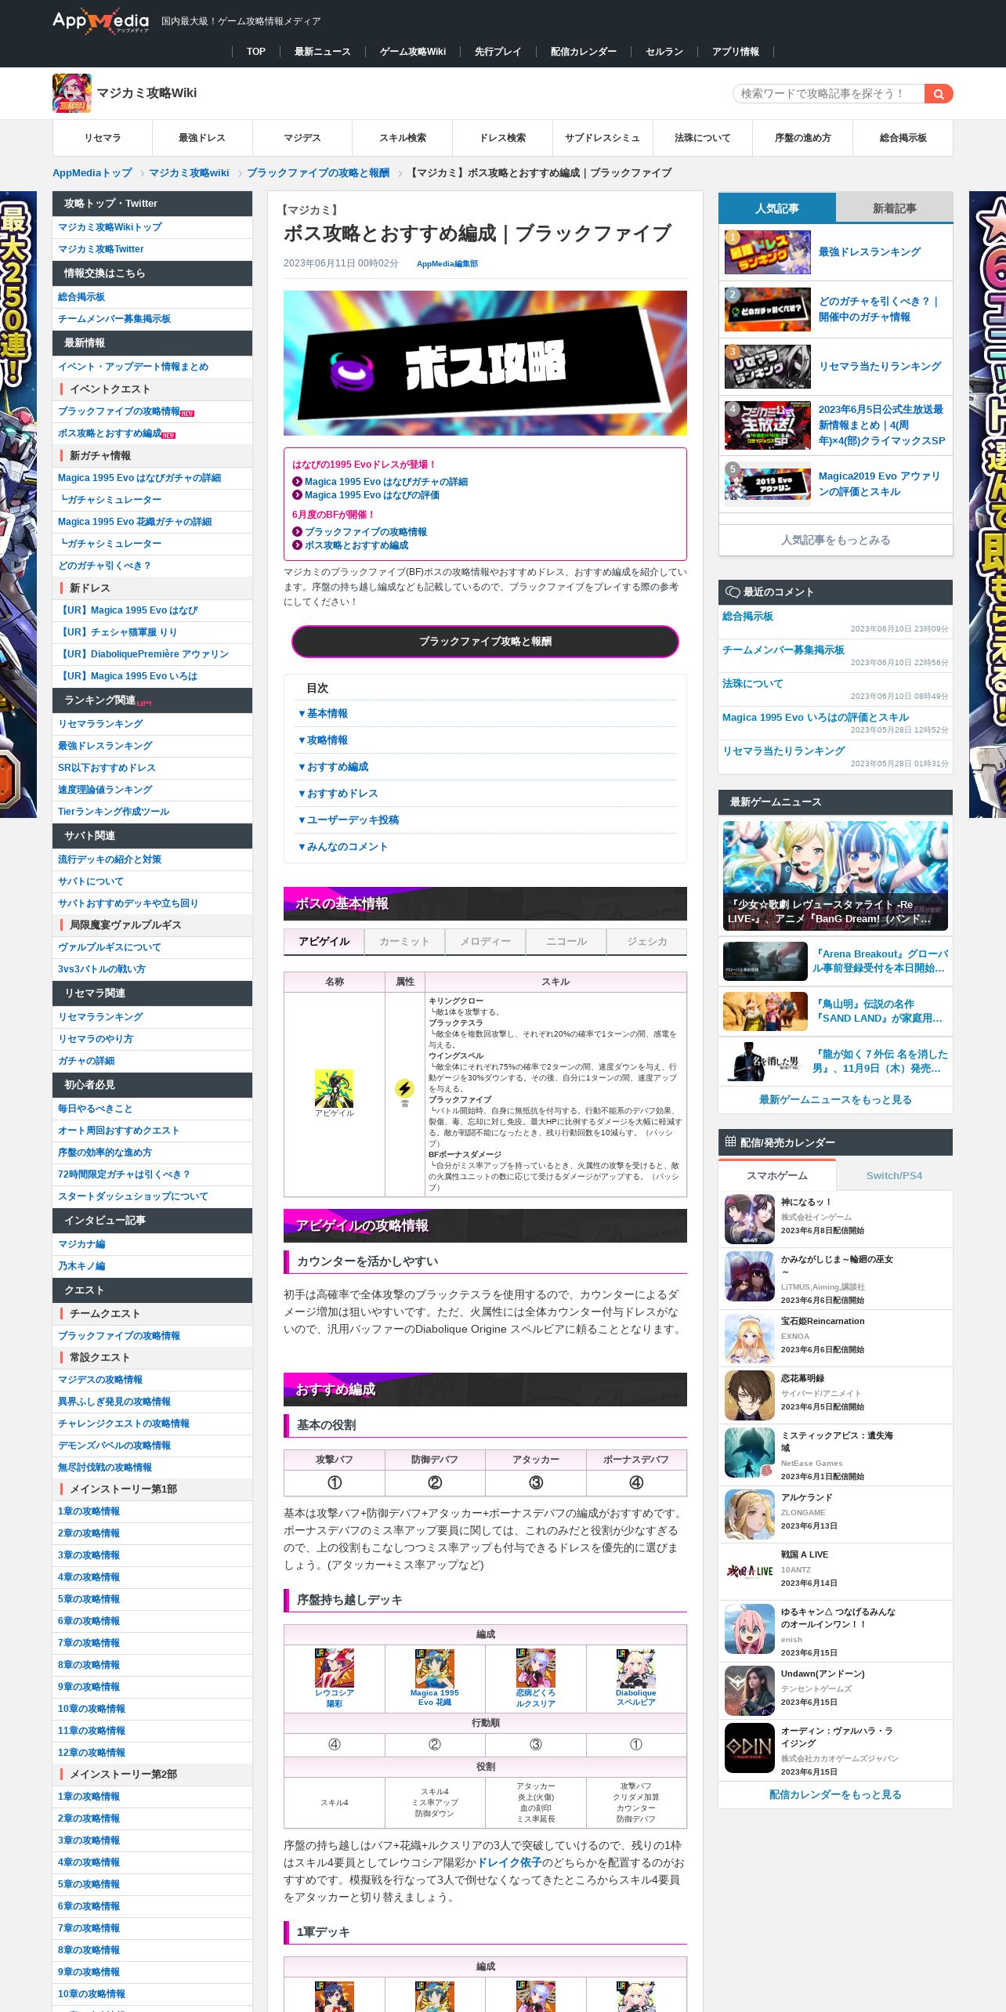Open リセマラ in wiki navigation
The height and width of the screenshot is (2012, 1006).
103,138
